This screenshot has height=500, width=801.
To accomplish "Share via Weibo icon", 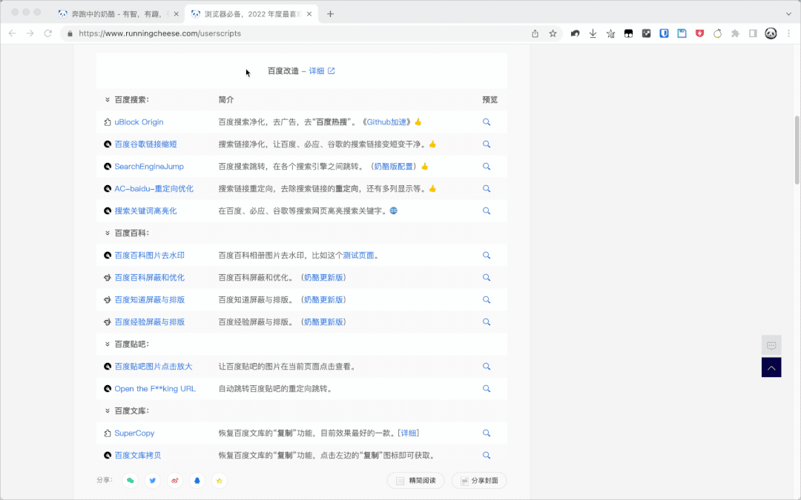I will (175, 481).
